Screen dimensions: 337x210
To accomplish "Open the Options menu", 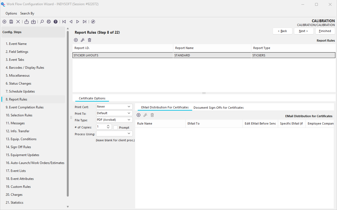I will (x=11, y=13).
